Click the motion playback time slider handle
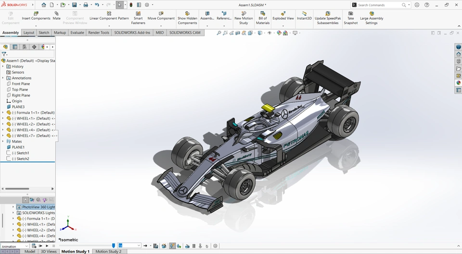 click(114, 245)
